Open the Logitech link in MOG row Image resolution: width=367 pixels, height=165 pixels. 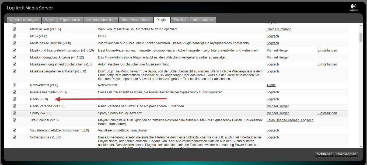pyautogui.click(x=273, y=36)
